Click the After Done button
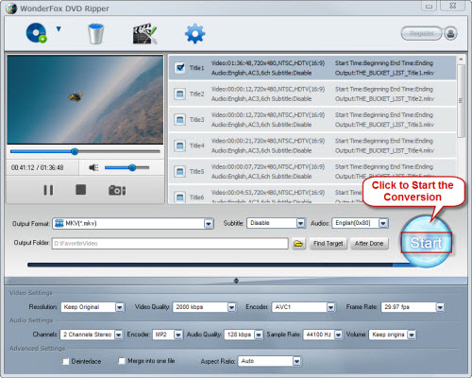Screen dimensions: 472x378 [369, 243]
